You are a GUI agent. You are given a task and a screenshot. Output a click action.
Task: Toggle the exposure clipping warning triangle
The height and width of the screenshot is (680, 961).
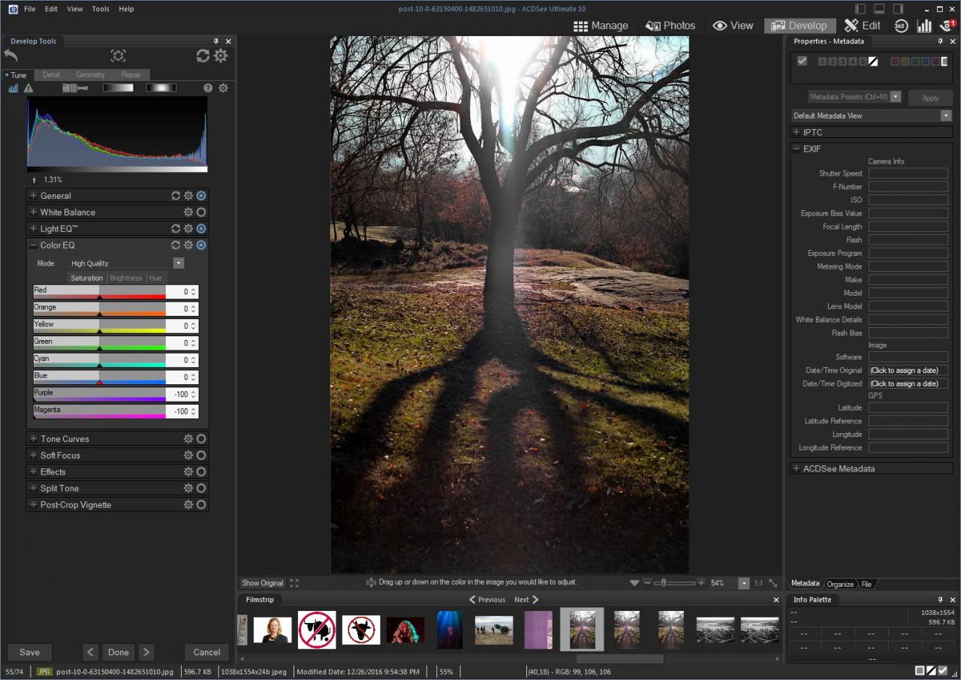tap(29, 88)
